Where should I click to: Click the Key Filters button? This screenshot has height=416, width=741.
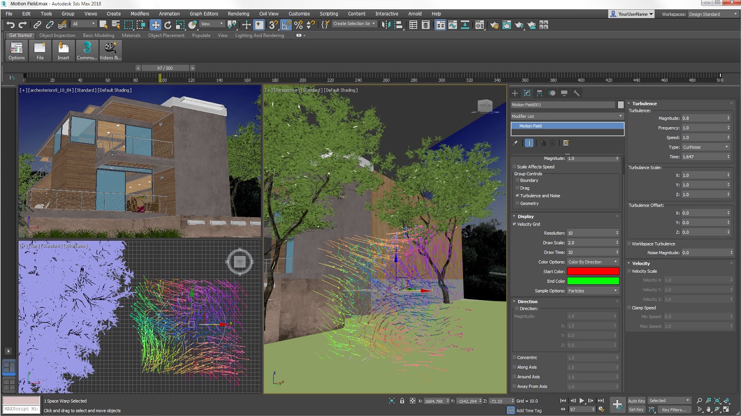(x=674, y=410)
